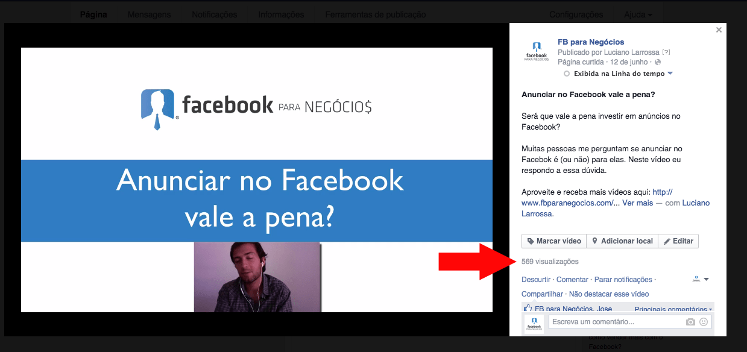Click Não destacar esse vídeo link
The height and width of the screenshot is (352, 747).
pyautogui.click(x=609, y=294)
